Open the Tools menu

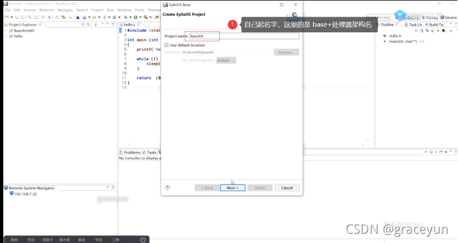point(140,10)
